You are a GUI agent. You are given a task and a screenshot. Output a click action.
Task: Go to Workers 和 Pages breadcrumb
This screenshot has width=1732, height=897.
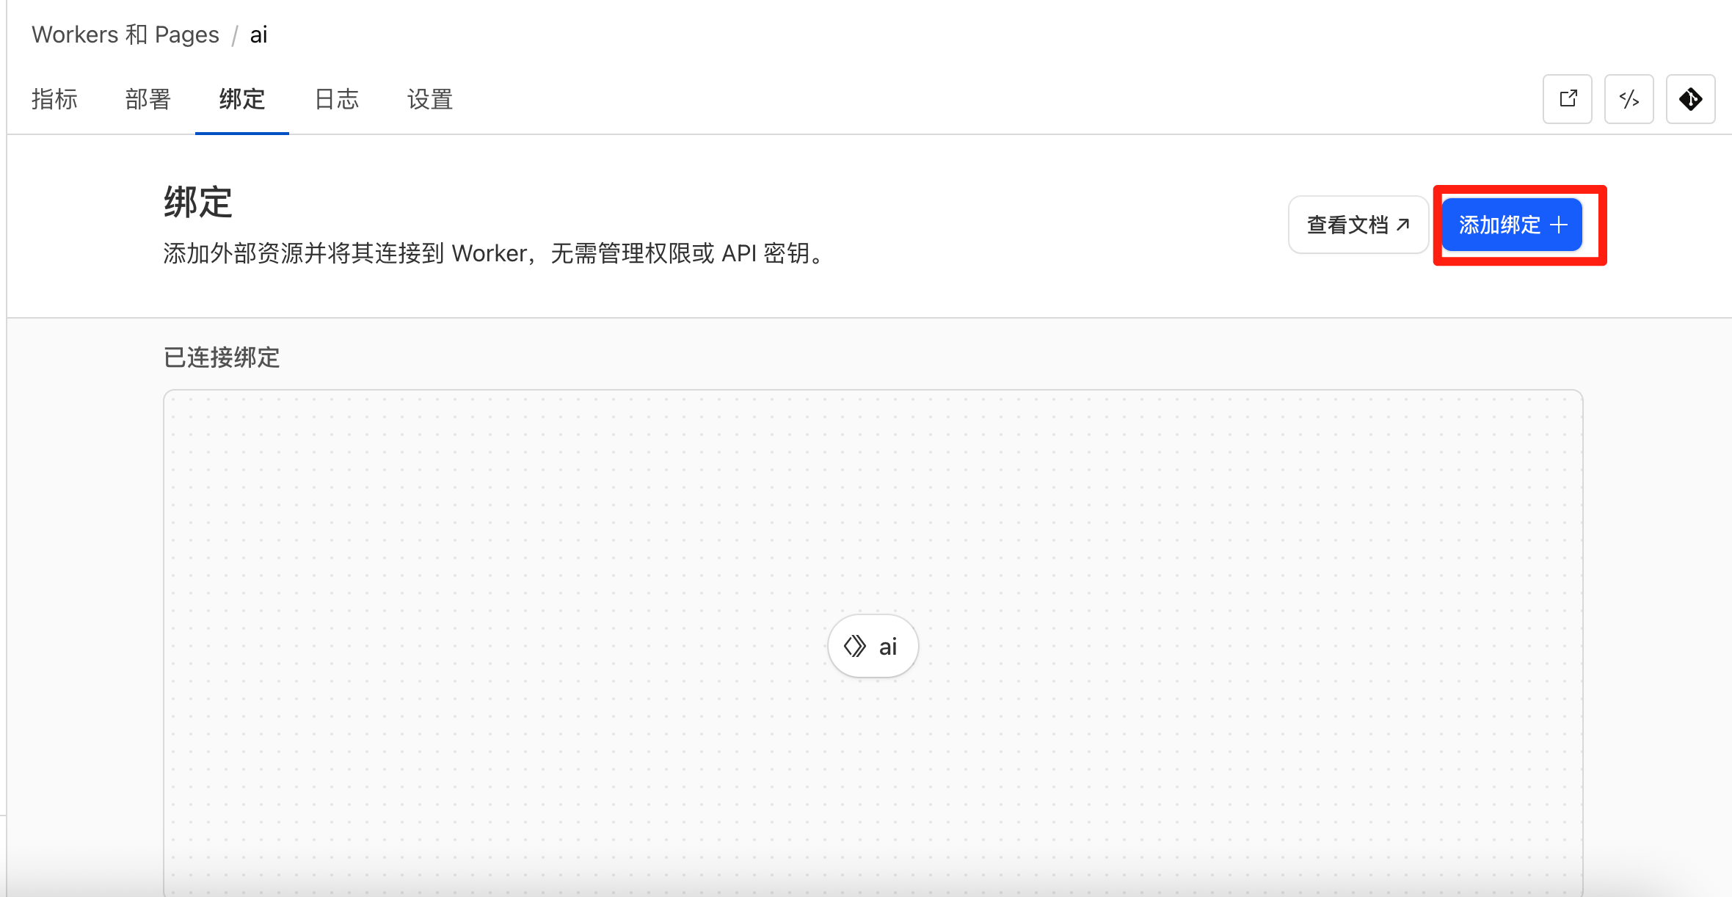click(x=125, y=34)
